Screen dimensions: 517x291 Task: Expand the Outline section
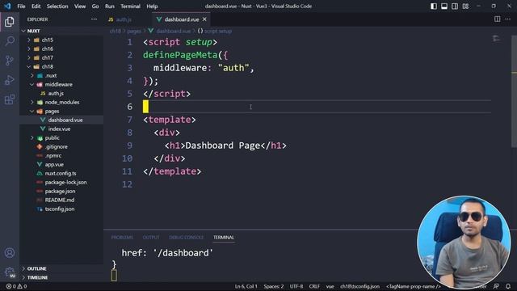point(61,268)
